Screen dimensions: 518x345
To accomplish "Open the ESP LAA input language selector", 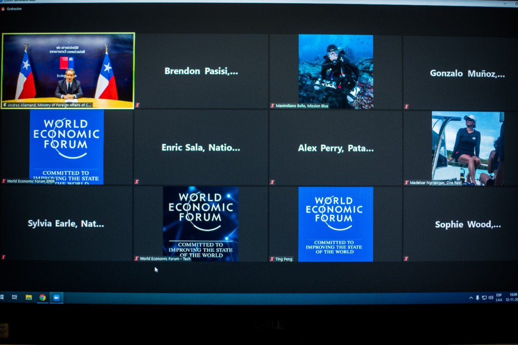I will click(499, 297).
